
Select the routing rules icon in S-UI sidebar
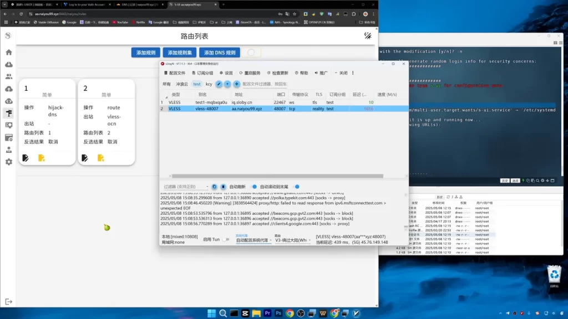[9, 113]
